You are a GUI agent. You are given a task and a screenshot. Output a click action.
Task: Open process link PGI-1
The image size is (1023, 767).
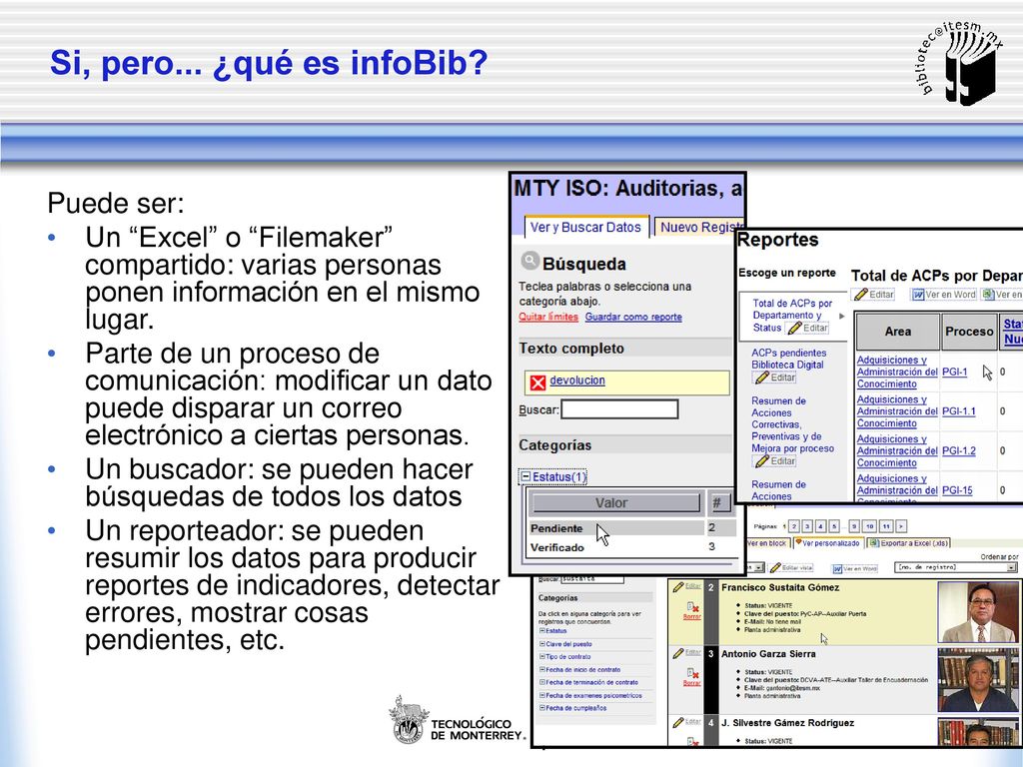point(955,372)
